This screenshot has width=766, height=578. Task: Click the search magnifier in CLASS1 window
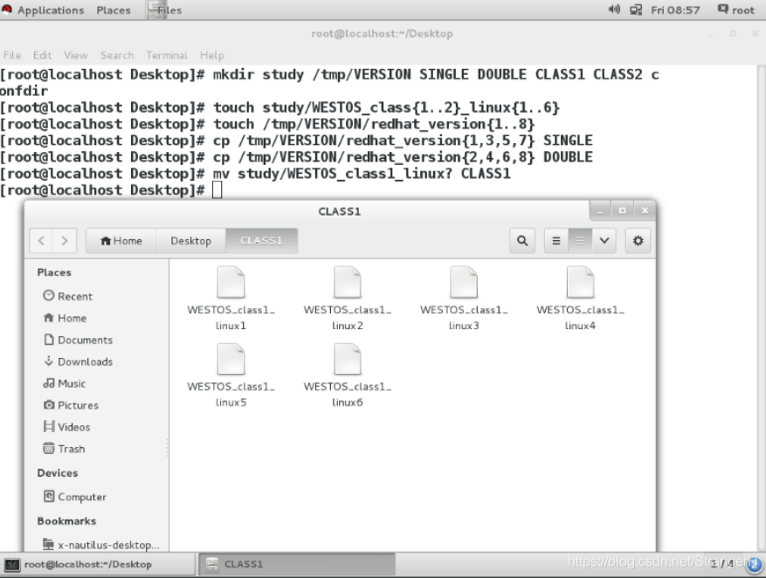pyautogui.click(x=522, y=241)
